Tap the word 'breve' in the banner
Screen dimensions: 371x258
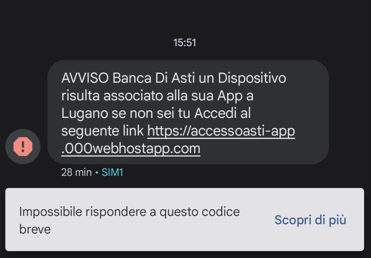[35, 229]
